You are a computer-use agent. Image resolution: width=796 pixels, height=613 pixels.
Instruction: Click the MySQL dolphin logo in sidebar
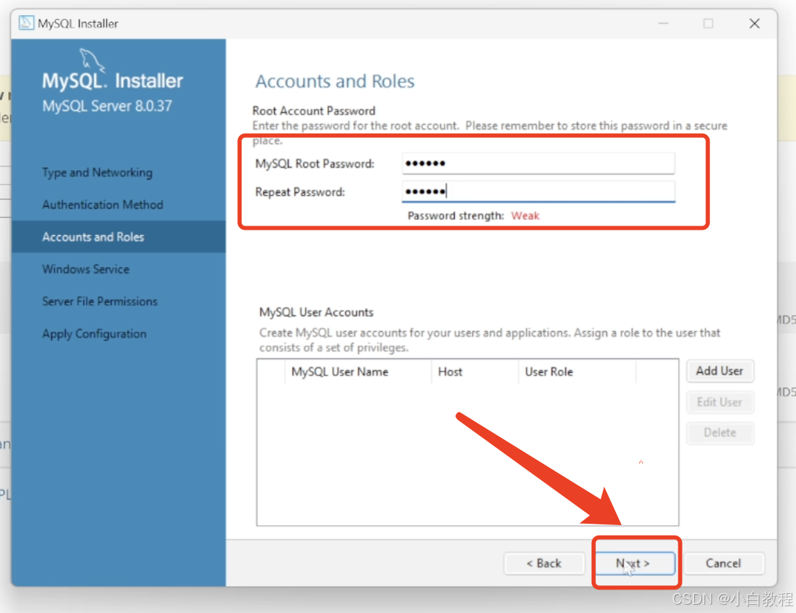tap(92, 60)
